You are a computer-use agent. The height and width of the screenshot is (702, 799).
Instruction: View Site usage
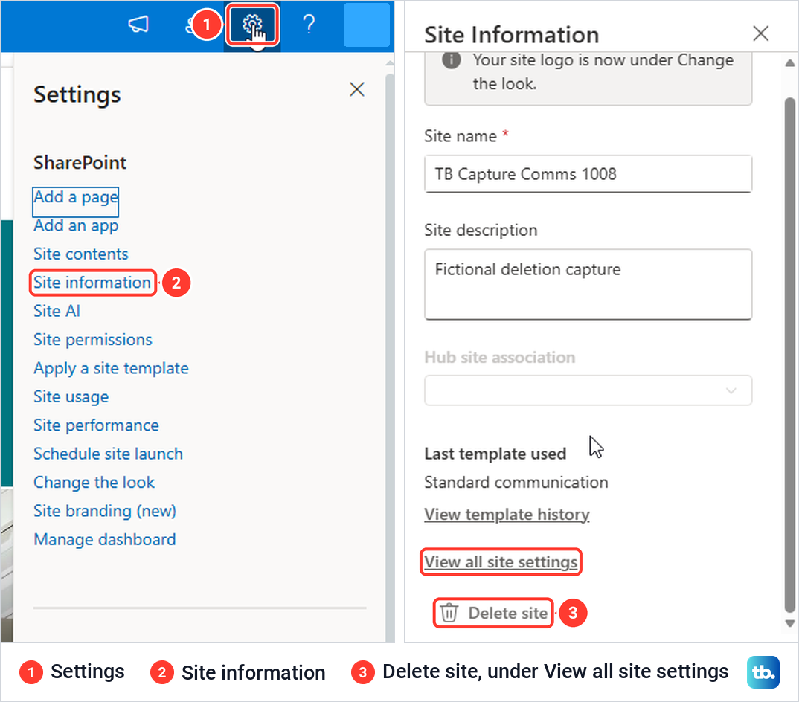coord(71,396)
